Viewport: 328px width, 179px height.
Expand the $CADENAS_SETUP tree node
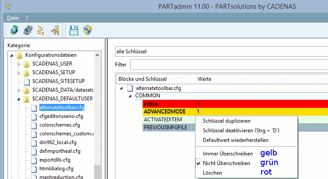(x=19, y=73)
